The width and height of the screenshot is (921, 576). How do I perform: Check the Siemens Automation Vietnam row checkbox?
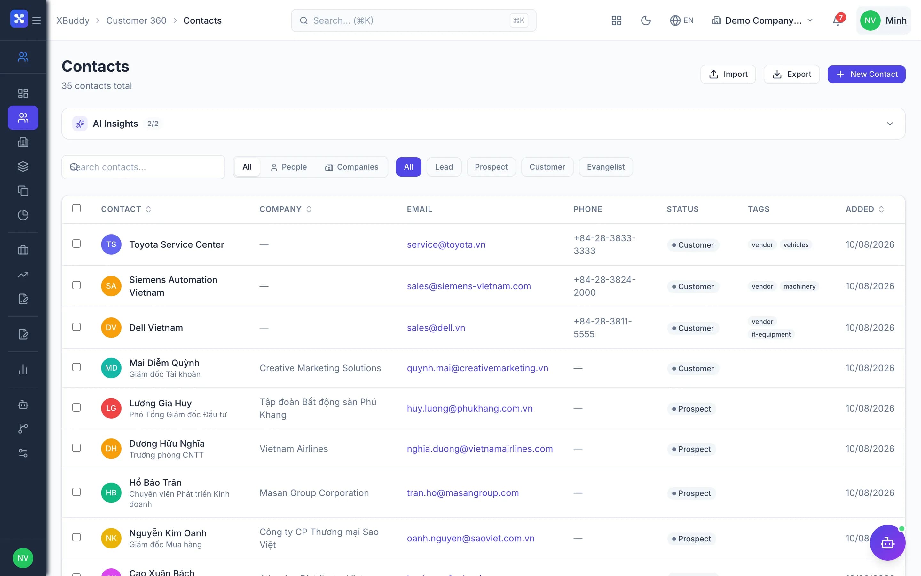76,285
